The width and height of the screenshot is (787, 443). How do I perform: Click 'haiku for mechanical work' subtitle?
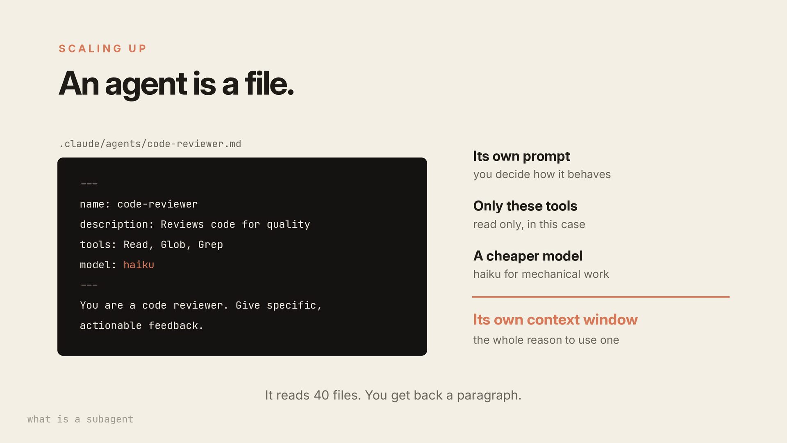tap(541, 274)
